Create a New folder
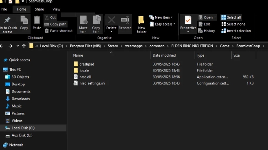268x150 pixels. 142,24
